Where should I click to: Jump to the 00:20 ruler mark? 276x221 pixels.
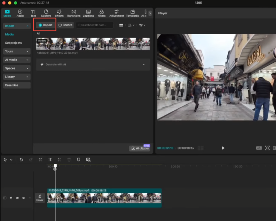click(176, 166)
